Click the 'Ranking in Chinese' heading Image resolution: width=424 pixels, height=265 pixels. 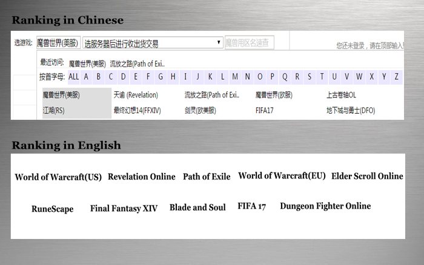(68, 20)
